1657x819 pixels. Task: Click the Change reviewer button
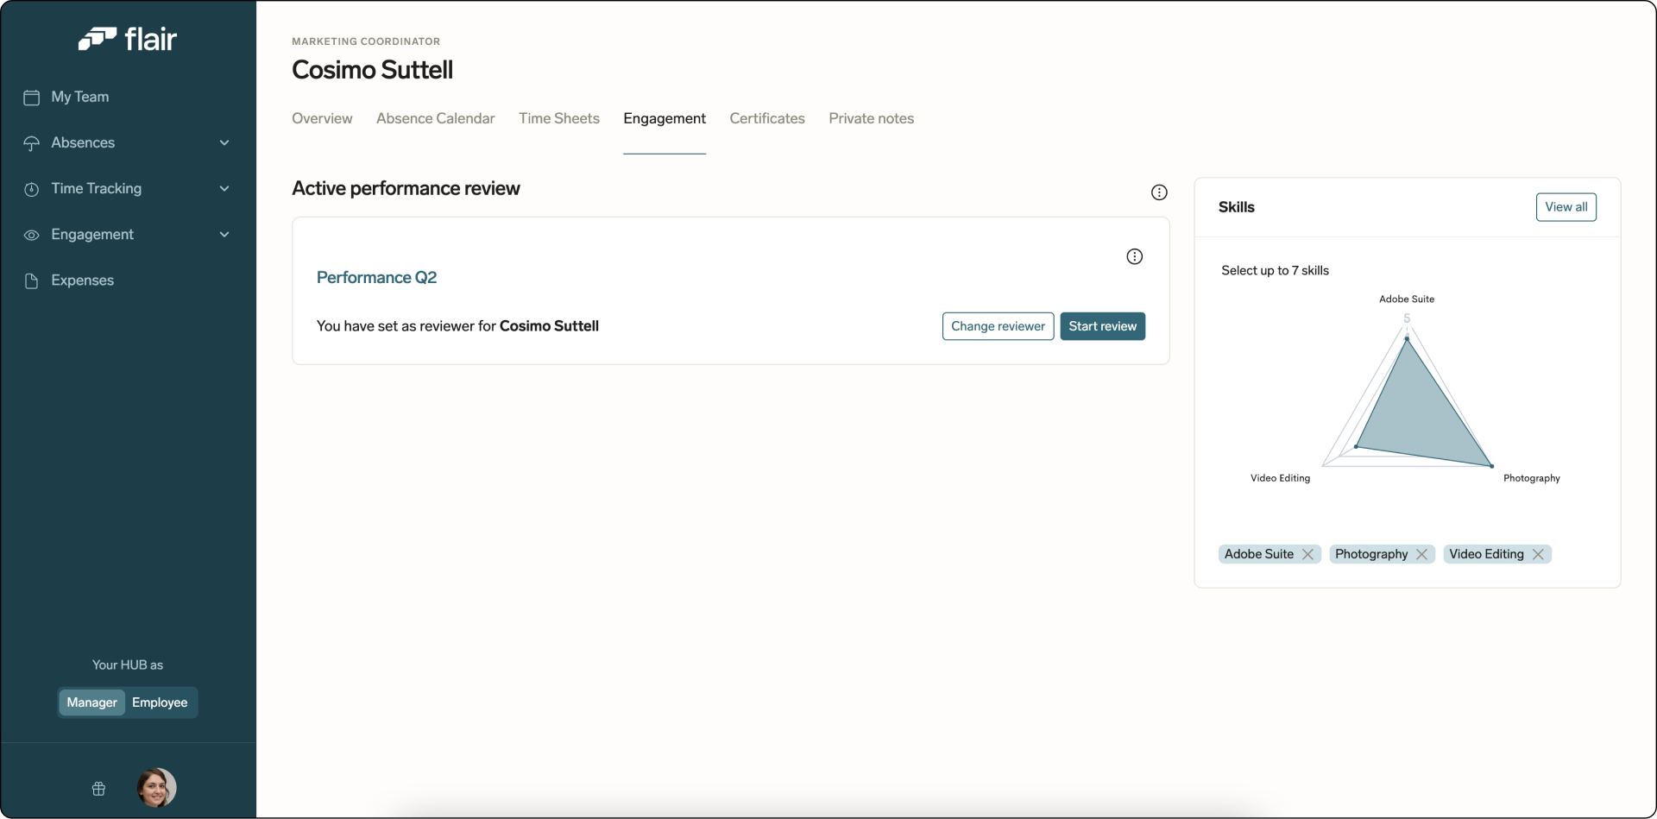pyautogui.click(x=998, y=326)
